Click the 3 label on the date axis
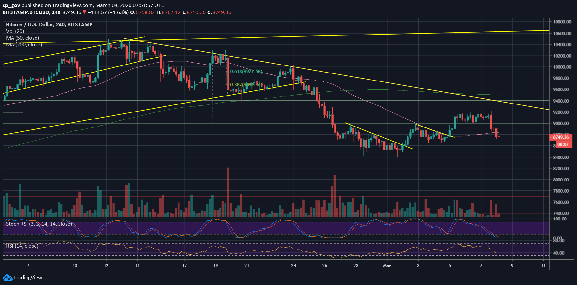This screenshot has height=285, width=577. click(418, 266)
